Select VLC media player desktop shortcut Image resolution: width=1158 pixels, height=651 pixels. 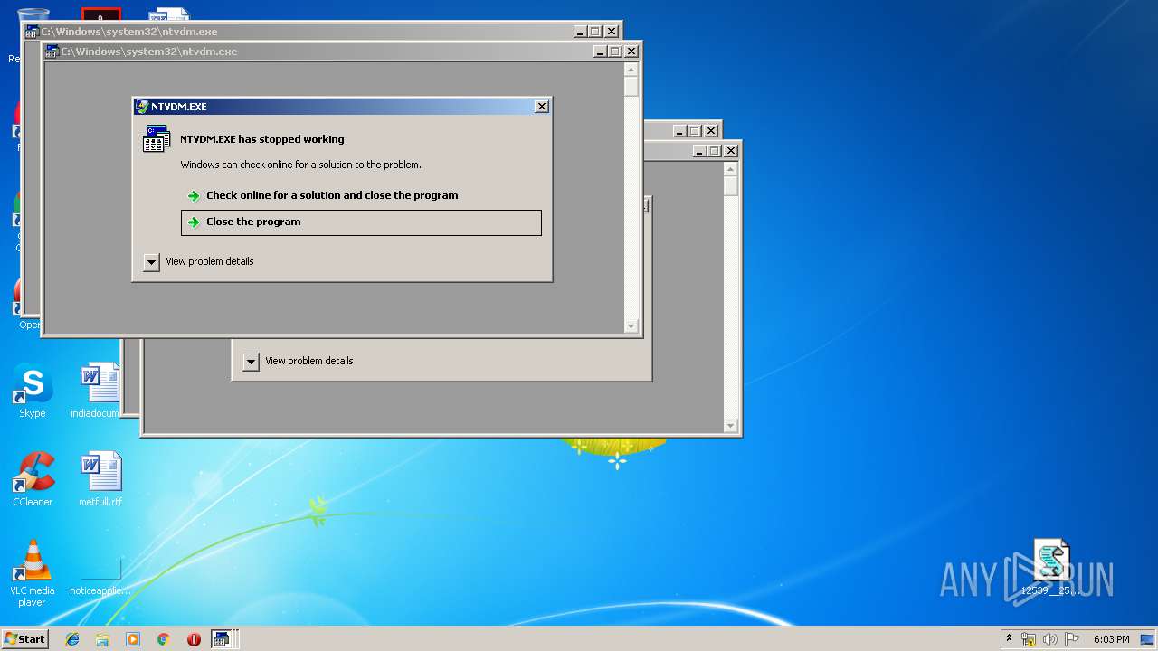pyautogui.click(x=33, y=573)
